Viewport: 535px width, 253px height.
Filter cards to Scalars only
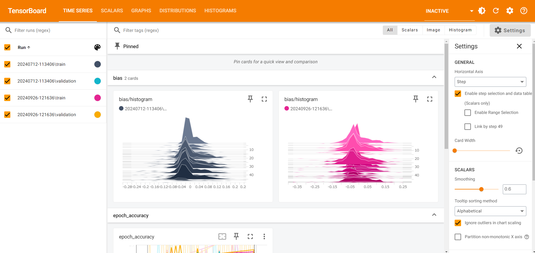(x=409, y=30)
